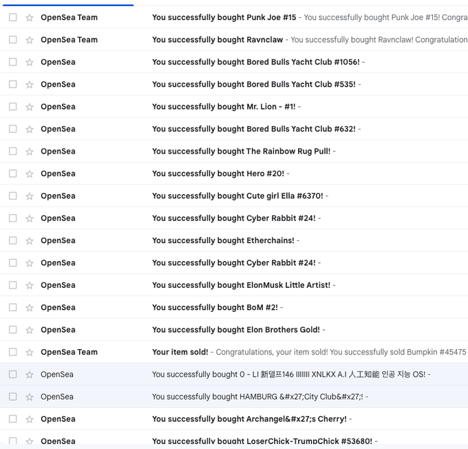
Task: Star the Mr. Lion - #1 email
Action: pos(29,107)
